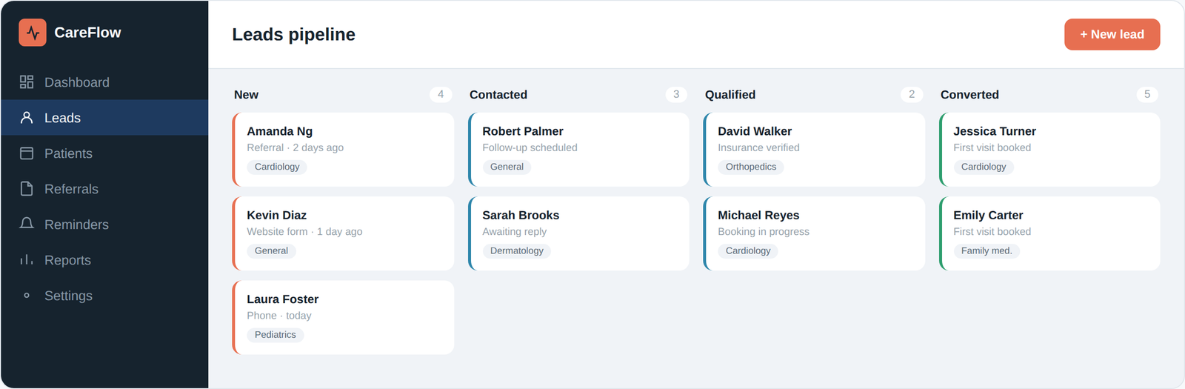Click Dermatology tag on Sarah Brooks
The image size is (1185, 389).
click(x=517, y=251)
